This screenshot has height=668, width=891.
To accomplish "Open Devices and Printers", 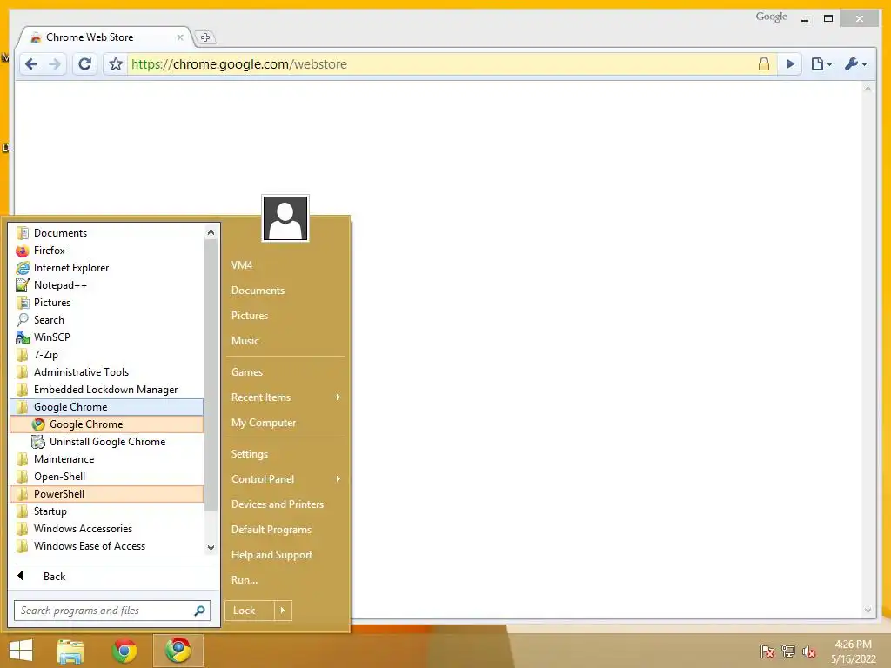I will tap(285, 504).
